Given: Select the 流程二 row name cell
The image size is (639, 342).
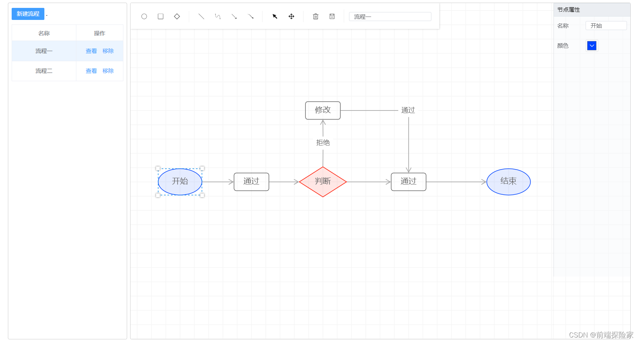Looking at the screenshot, I should coord(44,71).
